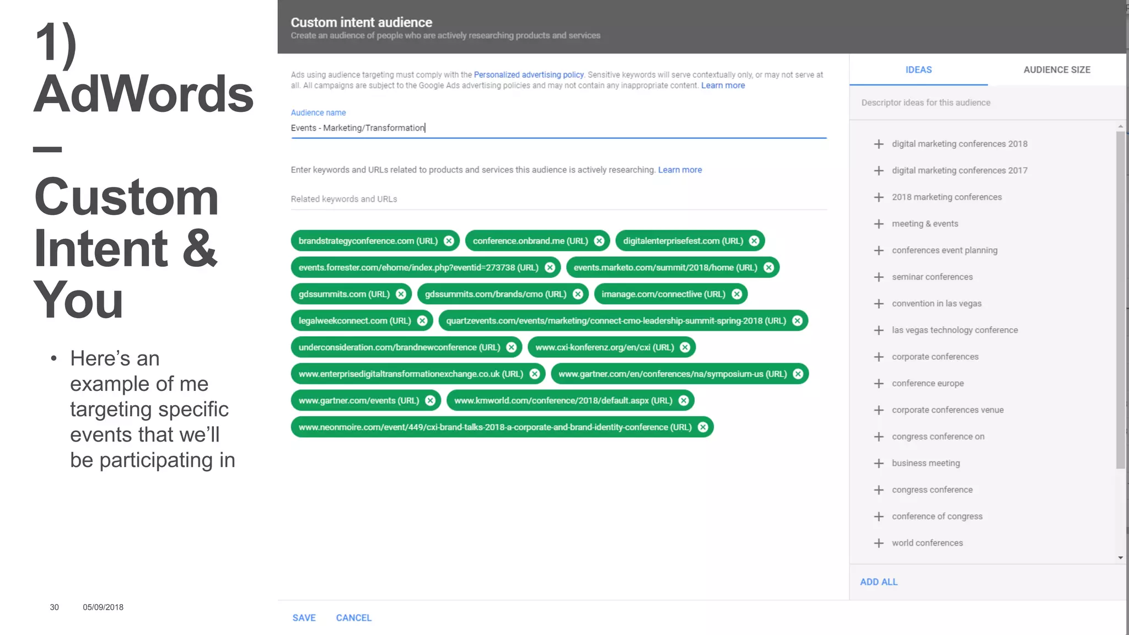Click ADD ALL ideas button

coord(879,582)
